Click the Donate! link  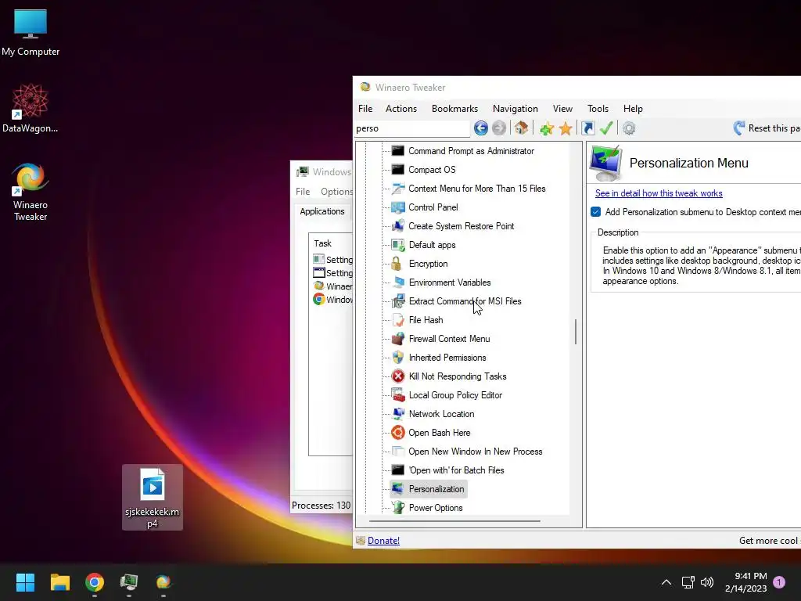pyautogui.click(x=383, y=540)
